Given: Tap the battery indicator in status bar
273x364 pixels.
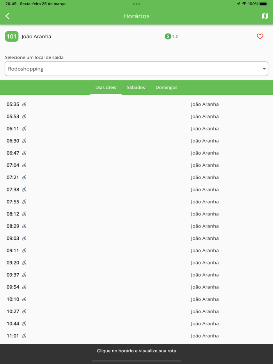Looking at the screenshot, I should point(264,4).
